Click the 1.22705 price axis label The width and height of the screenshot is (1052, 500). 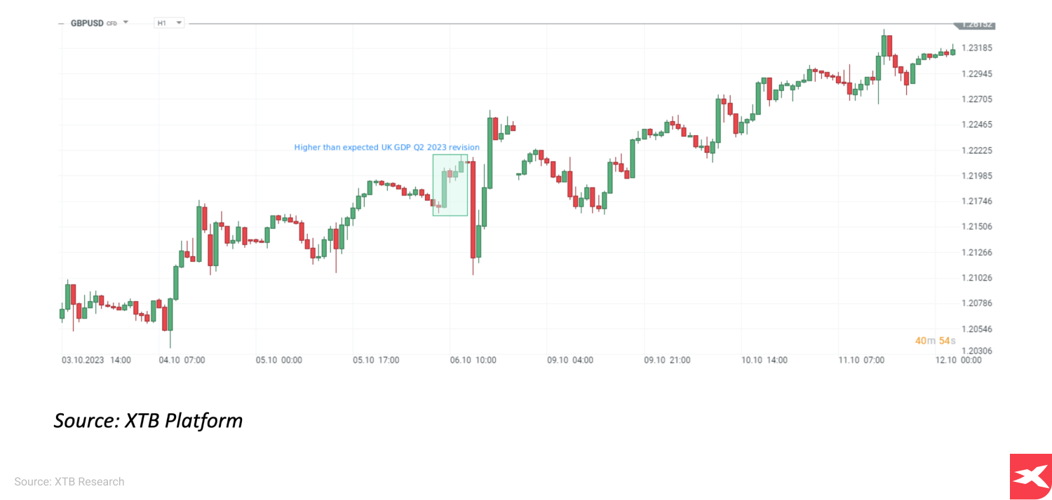coord(976,99)
